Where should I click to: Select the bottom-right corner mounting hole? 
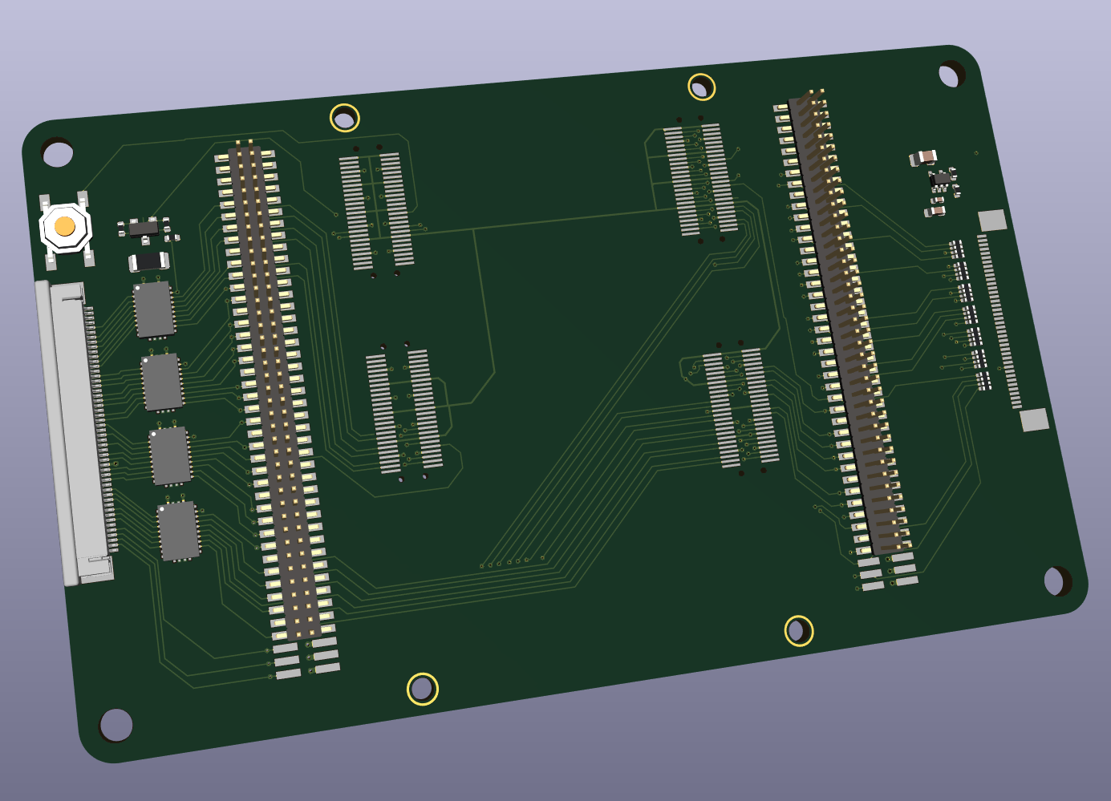[1058, 581]
